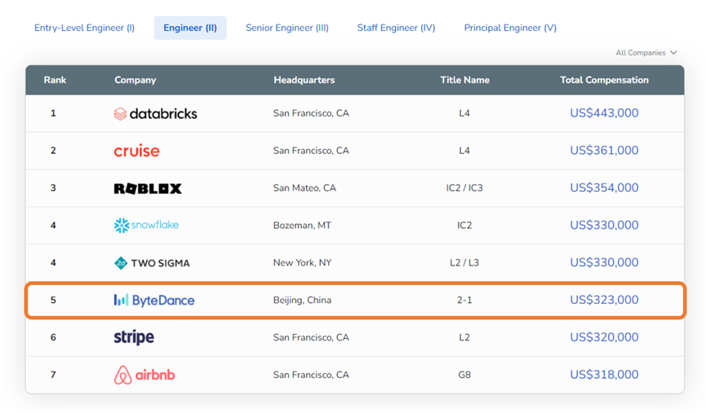Go to Principal Engineer (V) tab

coord(510,28)
